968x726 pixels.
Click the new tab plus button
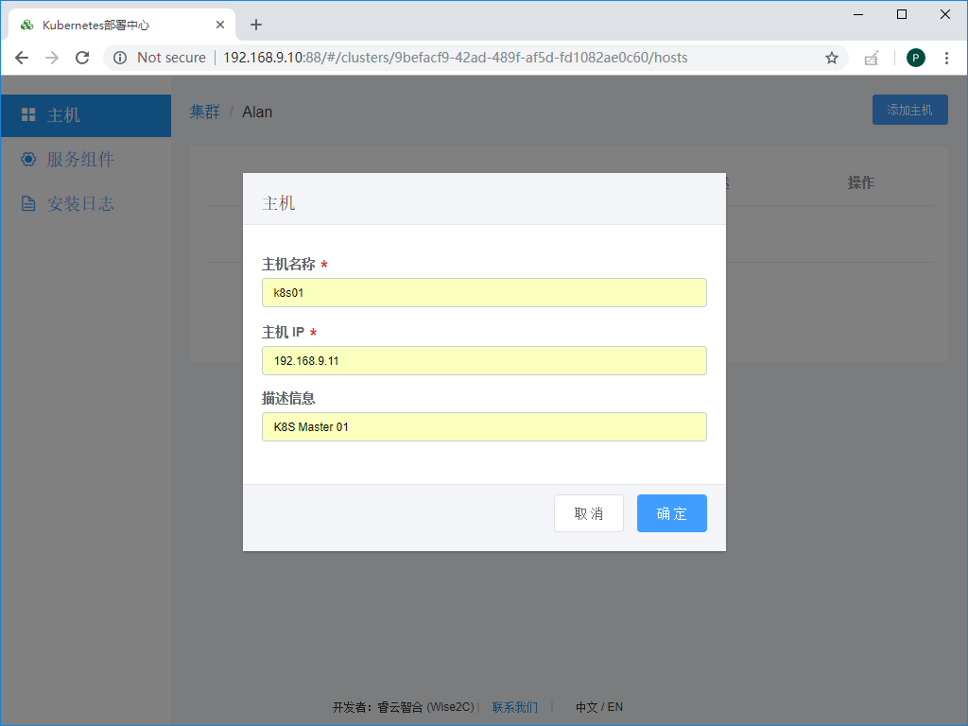pyautogui.click(x=255, y=25)
